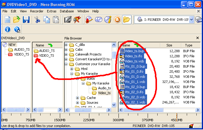Click the help question mark icon
The height and width of the screenshot is (130, 203).
(17, 29)
